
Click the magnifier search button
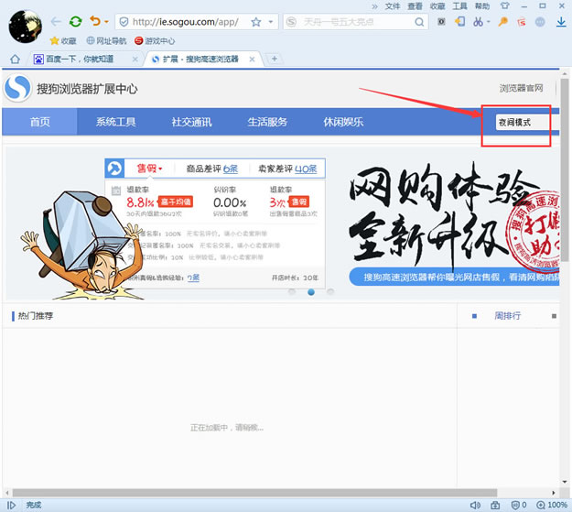pos(419,22)
